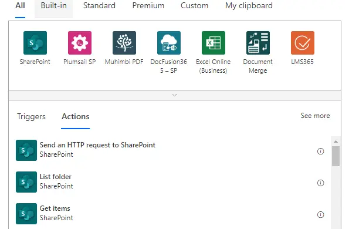Screen dimensions: 349x229
Task: Select the LMS365 connector icon
Action: click(303, 43)
